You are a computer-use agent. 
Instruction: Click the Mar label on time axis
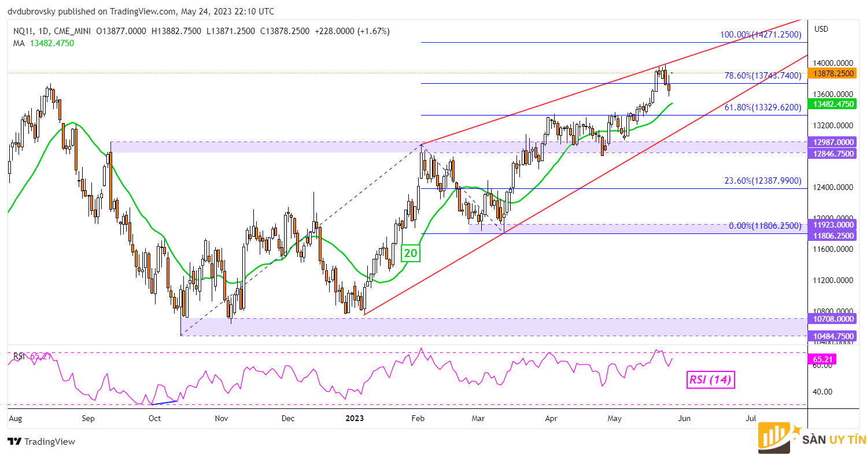pyautogui.click(x=478, y=417)
